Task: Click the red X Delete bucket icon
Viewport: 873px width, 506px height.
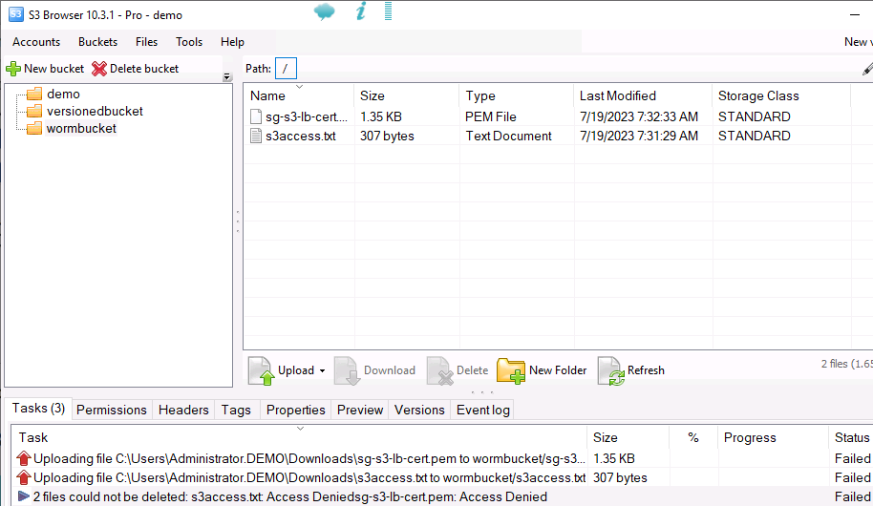Action: click(x=99, y=69)
